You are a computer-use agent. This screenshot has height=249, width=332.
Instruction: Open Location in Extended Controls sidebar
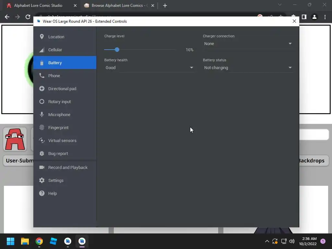click(65, 37)
